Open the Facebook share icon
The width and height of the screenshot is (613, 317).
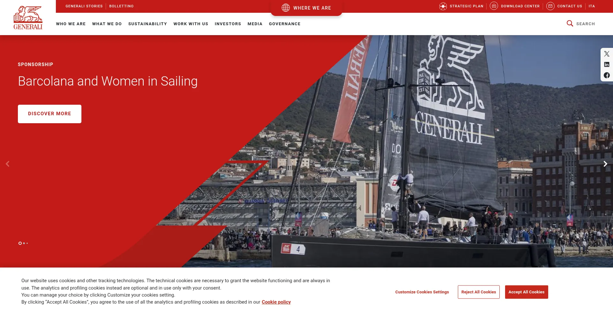[x=607, y=75]
